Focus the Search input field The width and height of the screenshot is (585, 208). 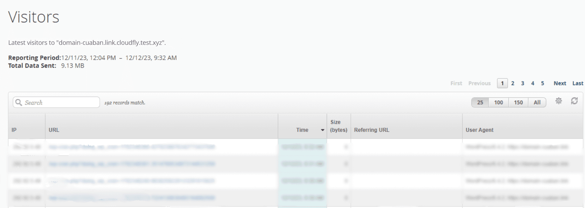56,102
